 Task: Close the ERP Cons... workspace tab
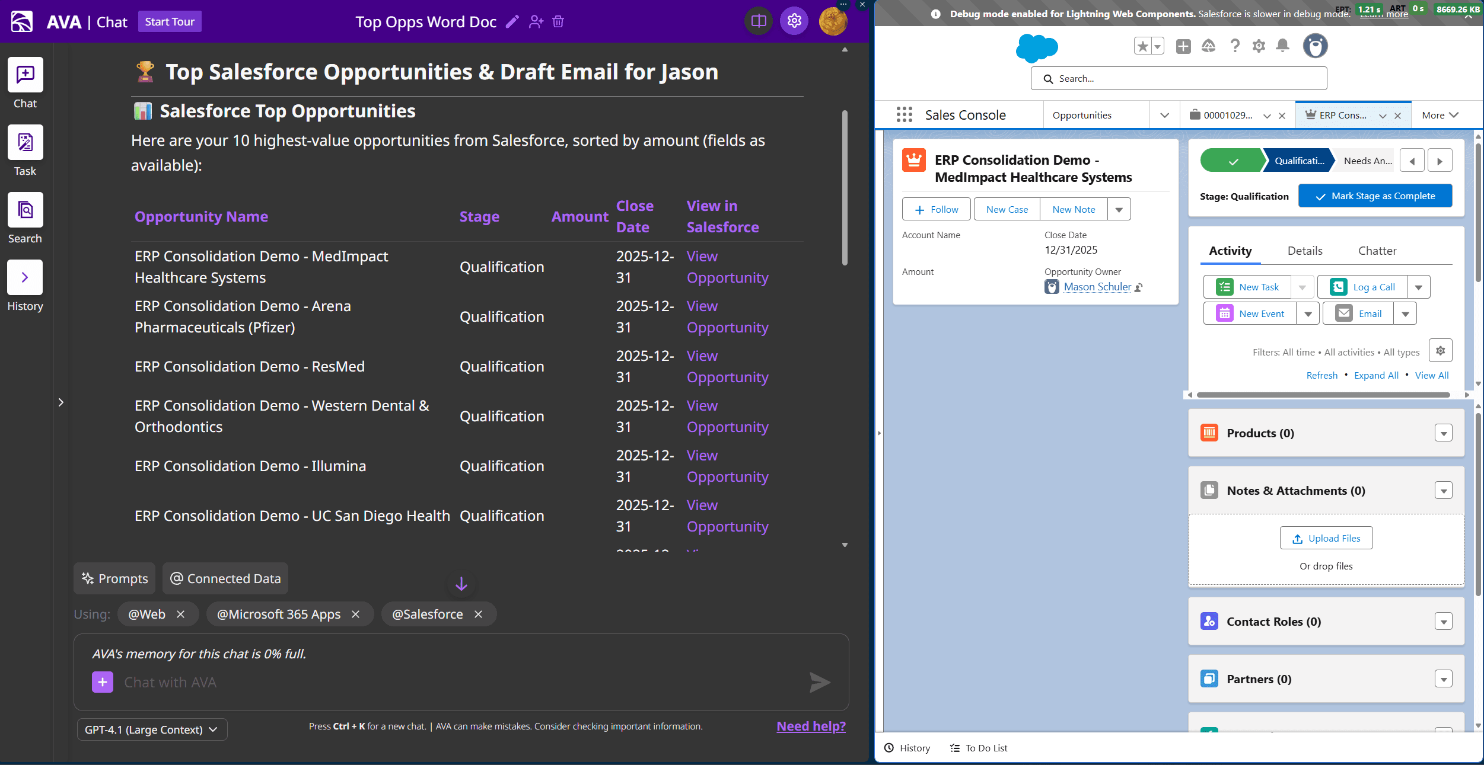(1398, 116)
